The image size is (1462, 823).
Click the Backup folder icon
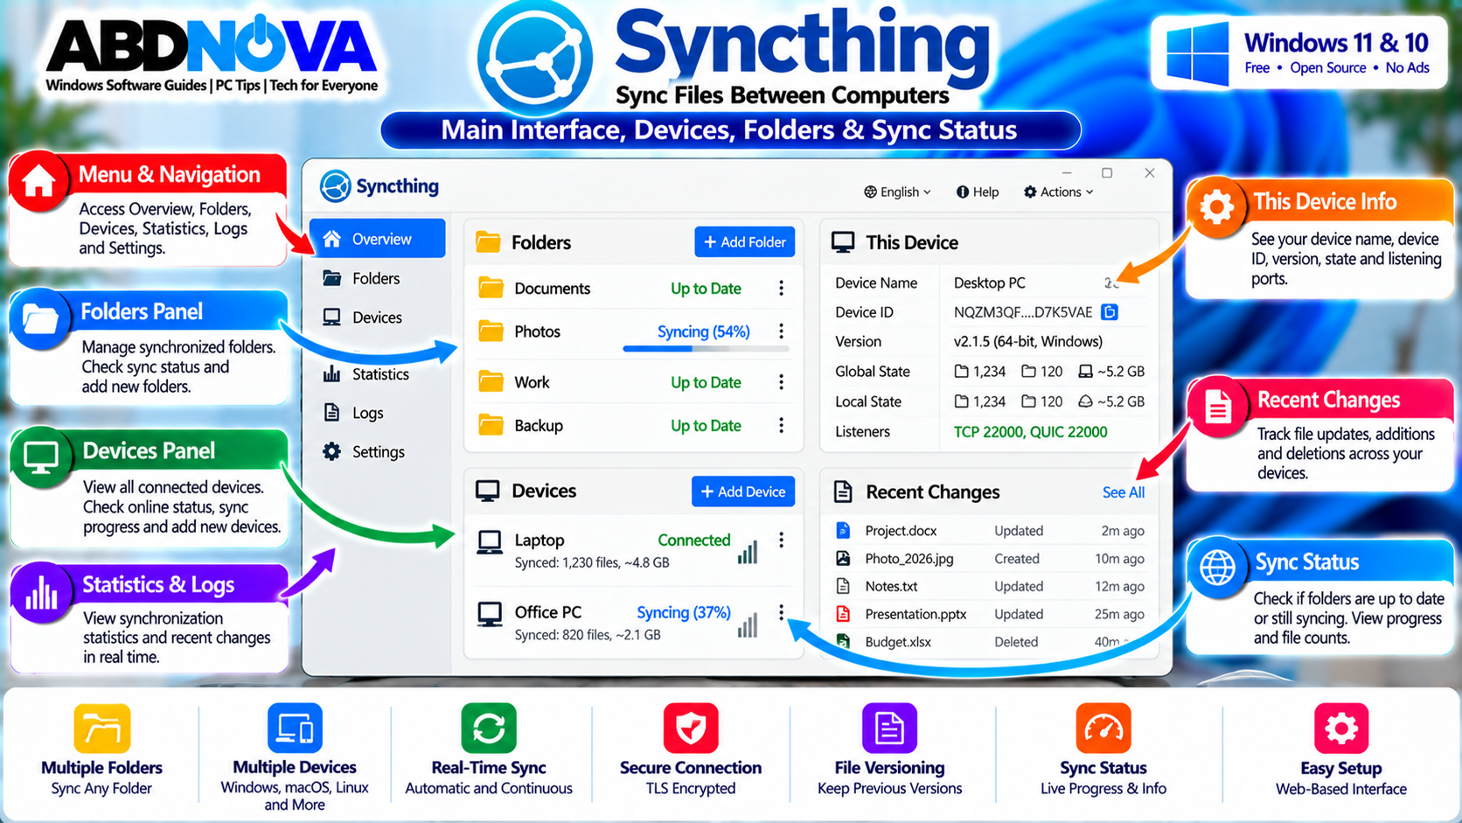(491, 425)
